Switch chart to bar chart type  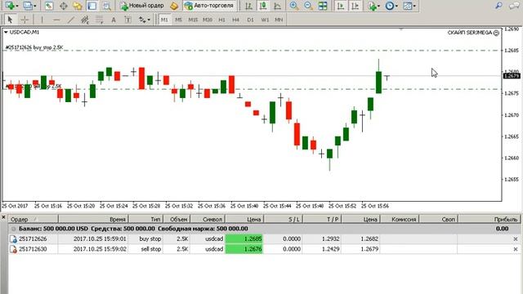[248, 6]
